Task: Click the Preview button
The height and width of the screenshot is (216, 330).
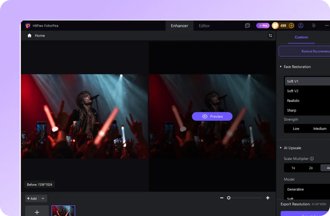Action: click(212, 116)
